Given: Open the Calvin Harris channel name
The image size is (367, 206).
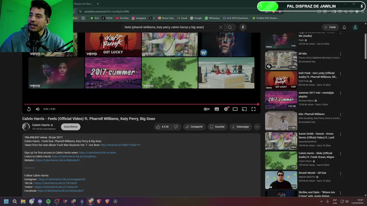Looking at the screenshot, I should (x=41, y=125).
